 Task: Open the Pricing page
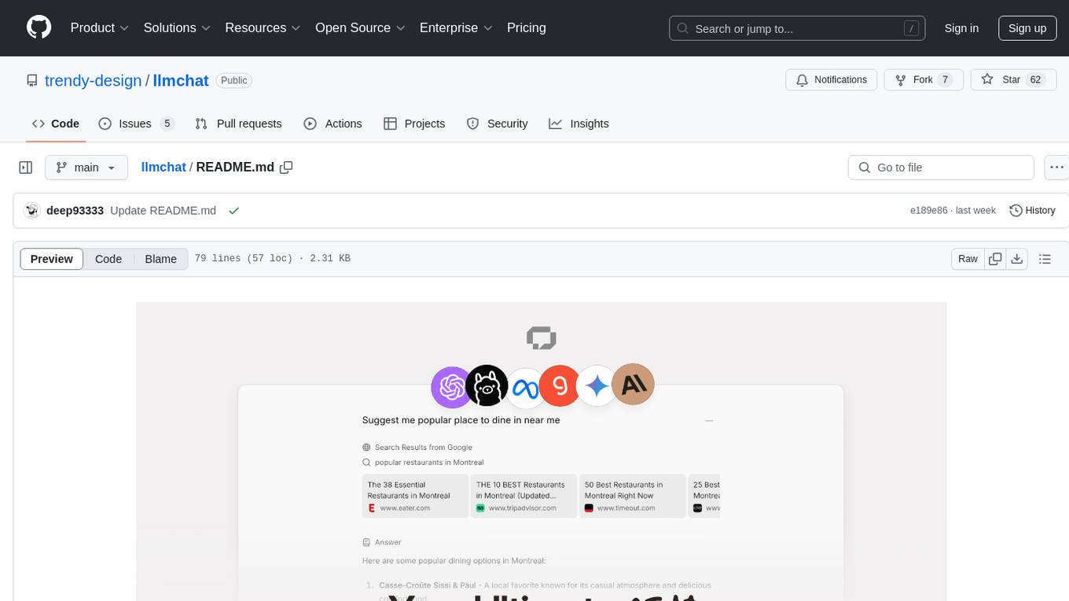click(527, 28)
